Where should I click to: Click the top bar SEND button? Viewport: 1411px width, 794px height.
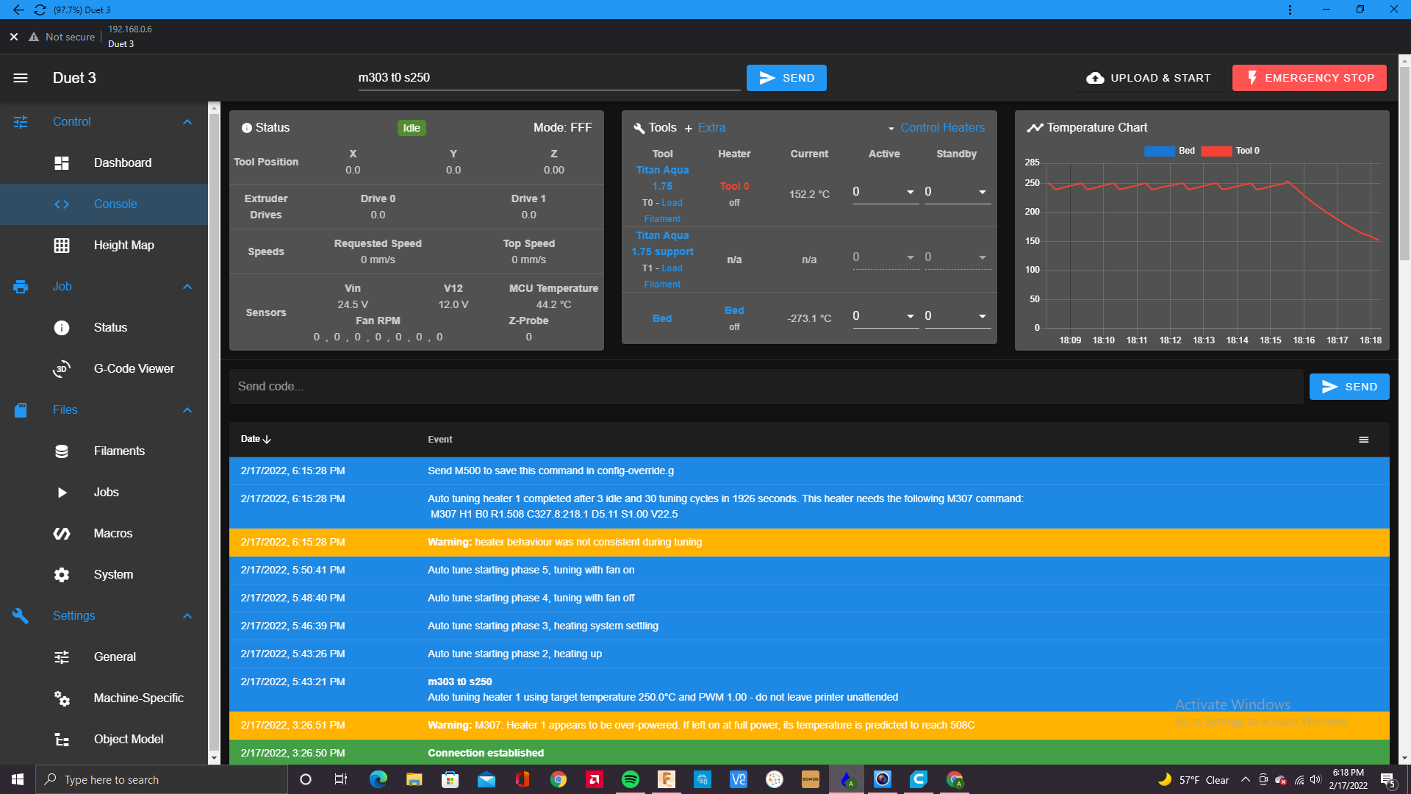[786, 78]
